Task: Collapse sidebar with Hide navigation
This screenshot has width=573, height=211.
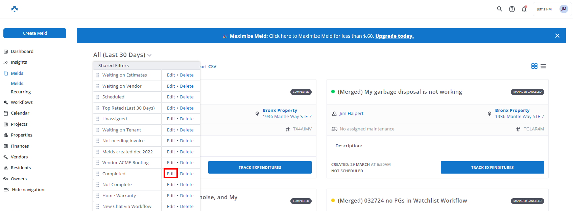Action: [24, 190]
